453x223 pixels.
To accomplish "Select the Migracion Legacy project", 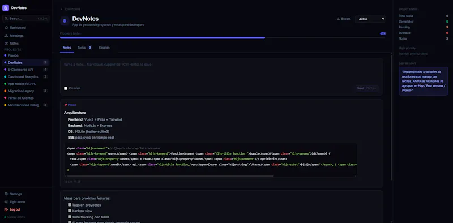I will 25,91.
